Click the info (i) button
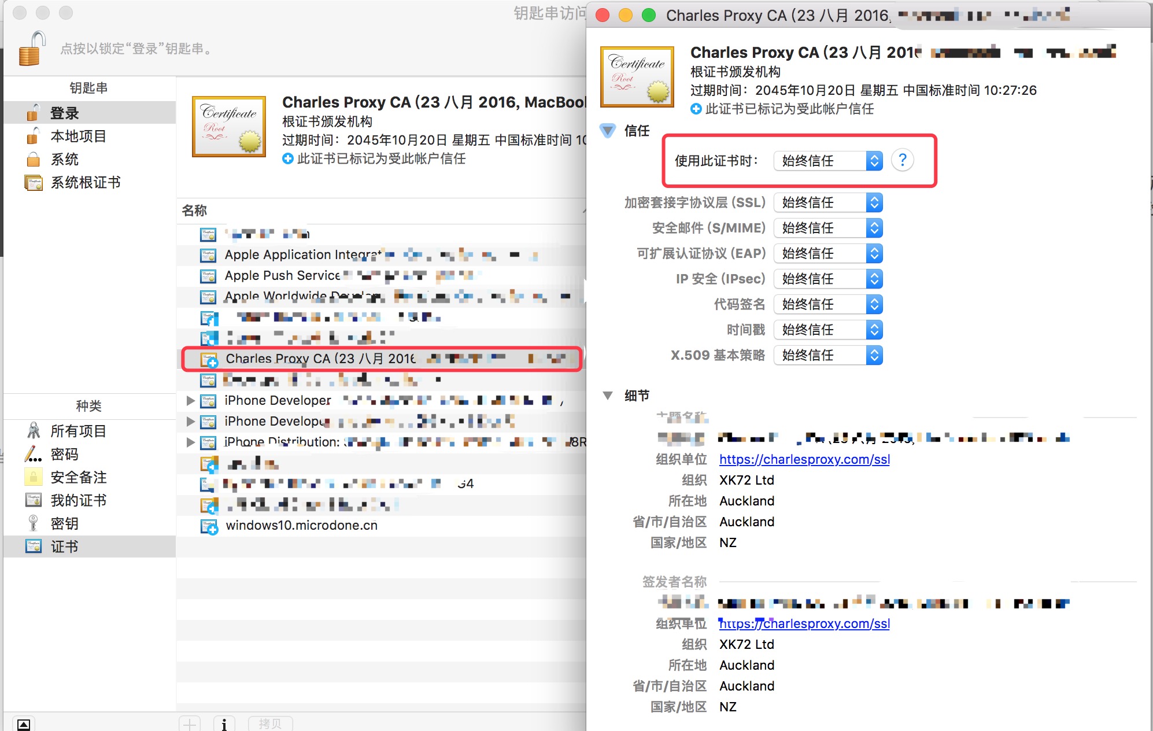 [x=224, y=723]
